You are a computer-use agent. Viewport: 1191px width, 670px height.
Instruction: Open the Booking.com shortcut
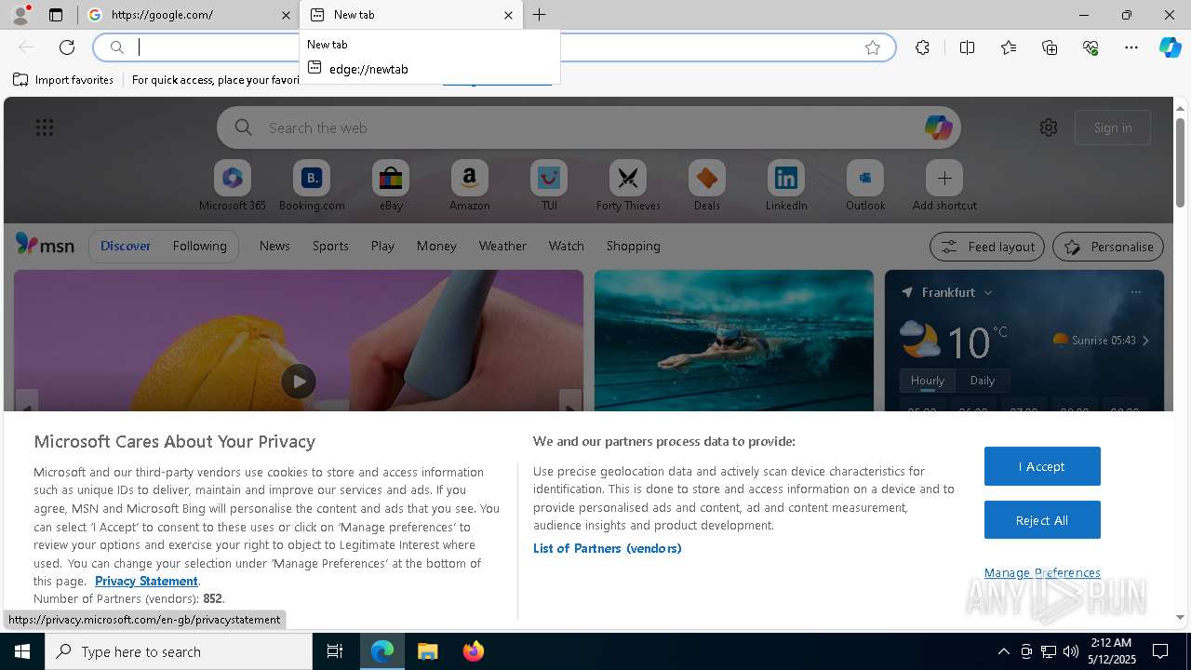click(x=312, y=185)
